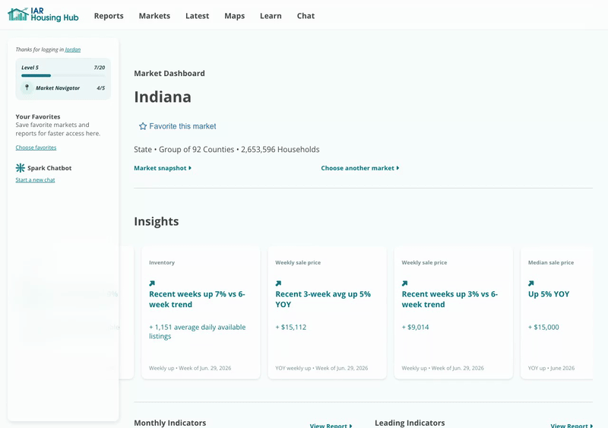
Task: Click the arrow icon on Up 5% YOY card
Action: point(531,284)
